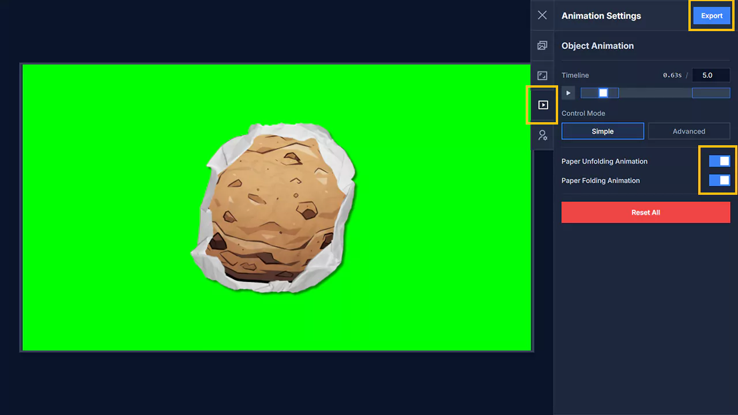Click the timeline end-range segment
Screen dimensions: 738x415
711,93
